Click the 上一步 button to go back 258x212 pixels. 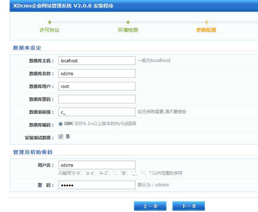[150, 206]
